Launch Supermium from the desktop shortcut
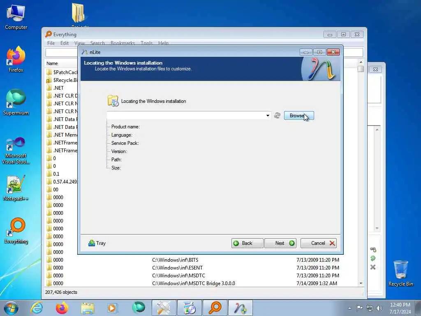 [x=16, y=102]
